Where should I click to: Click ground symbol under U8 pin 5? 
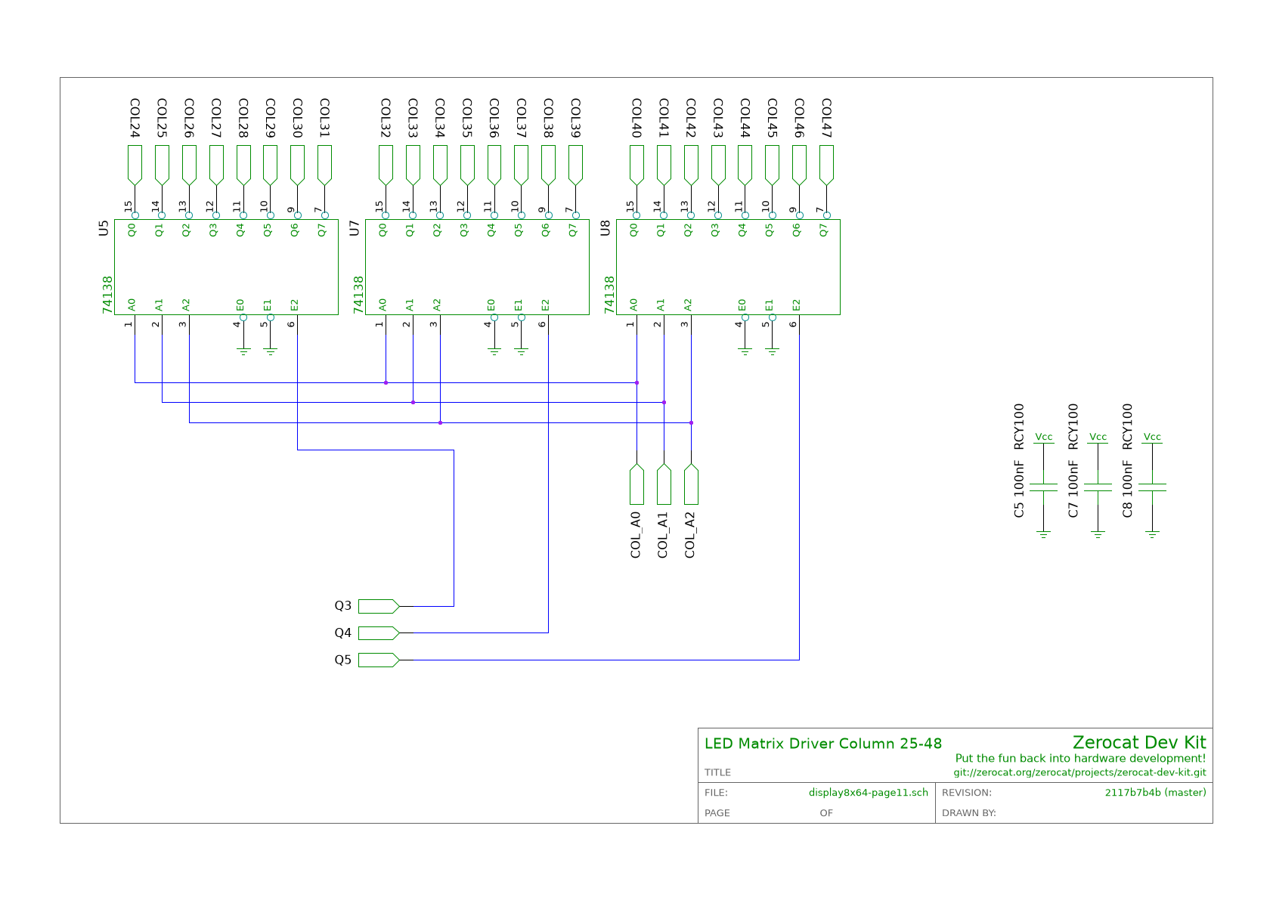(773, 351)
